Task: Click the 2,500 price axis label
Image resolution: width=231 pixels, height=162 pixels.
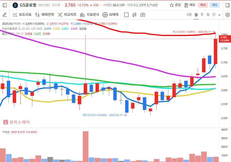Action: coord(224,118)
